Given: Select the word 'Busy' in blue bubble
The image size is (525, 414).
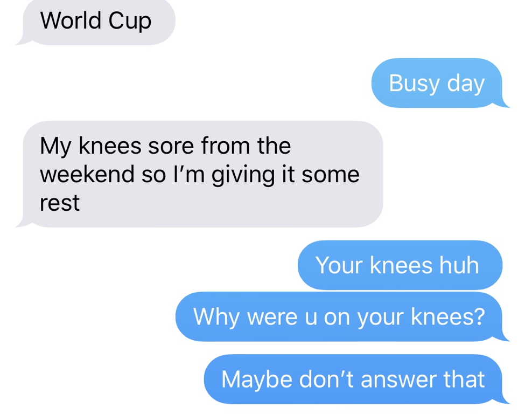Looking at the screenshot, I should 414,84.
